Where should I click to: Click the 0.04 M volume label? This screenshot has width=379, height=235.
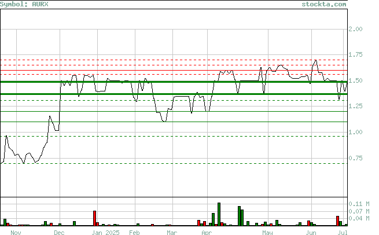(359, 218)
